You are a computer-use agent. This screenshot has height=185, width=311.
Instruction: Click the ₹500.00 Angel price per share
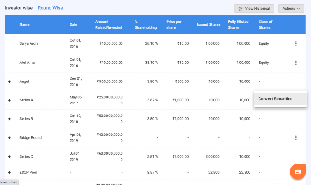pos(182,81)
